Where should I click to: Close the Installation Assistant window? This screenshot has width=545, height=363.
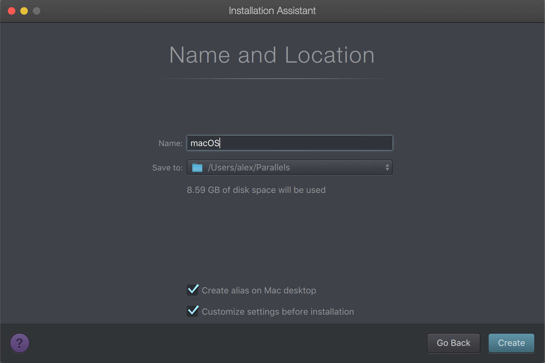(x=12, y=11)
